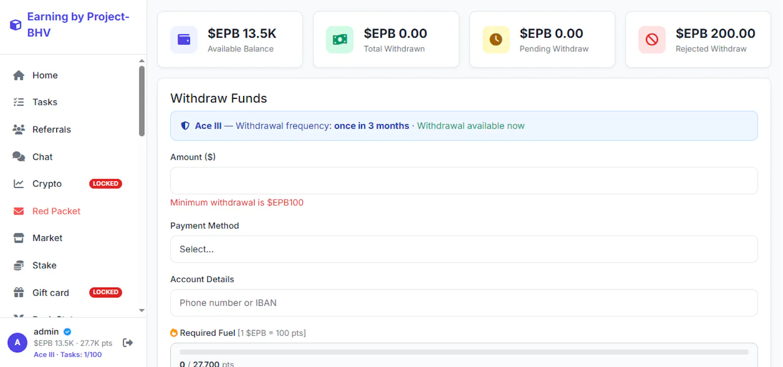Click into the Amount ($) input field
This screenshot has height=367, width=783.
point(464,181)
